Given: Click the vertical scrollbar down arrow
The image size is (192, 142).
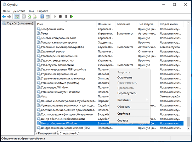Looking at the screenshot, I should (x=189, y=128).
